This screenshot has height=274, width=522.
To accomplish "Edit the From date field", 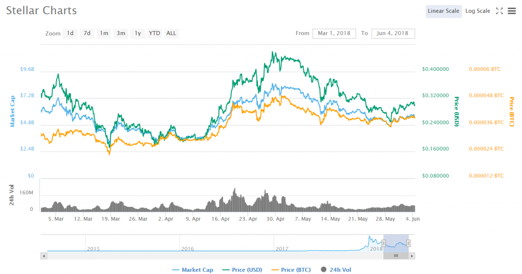I will pos(334,33).
